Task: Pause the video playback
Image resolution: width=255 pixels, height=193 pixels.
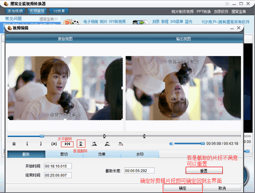Action: (14, 144)
